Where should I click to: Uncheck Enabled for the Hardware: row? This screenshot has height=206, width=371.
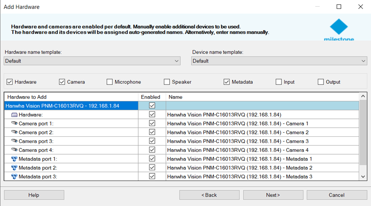point(152,114)
